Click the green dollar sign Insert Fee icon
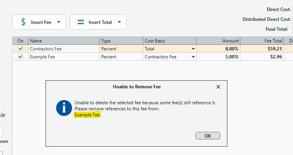Viewport: 293px width, 155px height. tap(23, 22)
